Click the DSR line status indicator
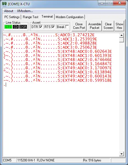The width and height of the screenshot is (128, 165). click(23, 27)
